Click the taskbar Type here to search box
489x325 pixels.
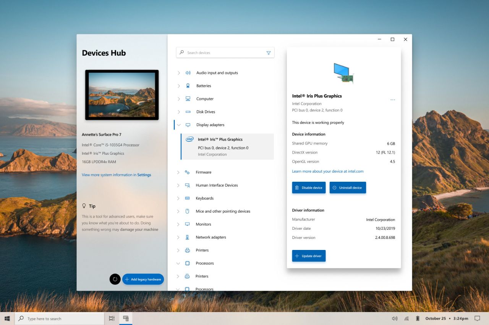[x=59, y=319]
